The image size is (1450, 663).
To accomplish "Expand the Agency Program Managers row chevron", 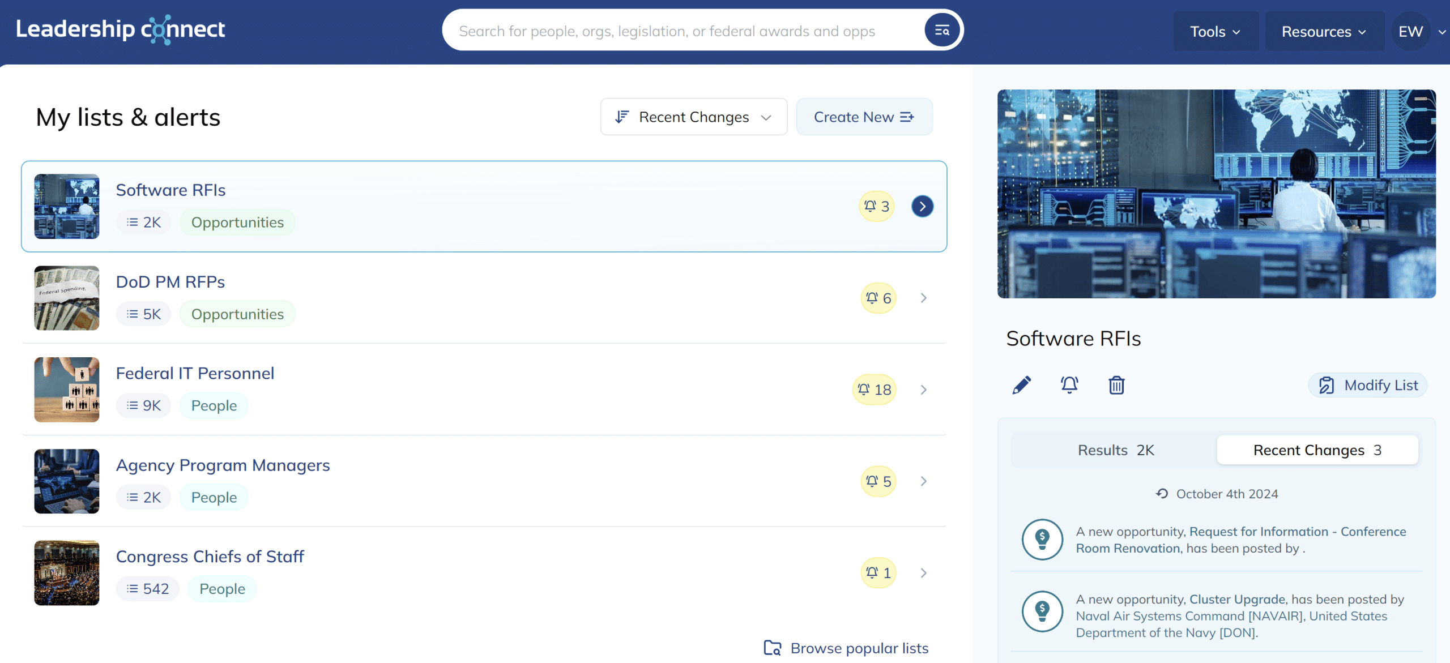I will click(x=924, y=481).
